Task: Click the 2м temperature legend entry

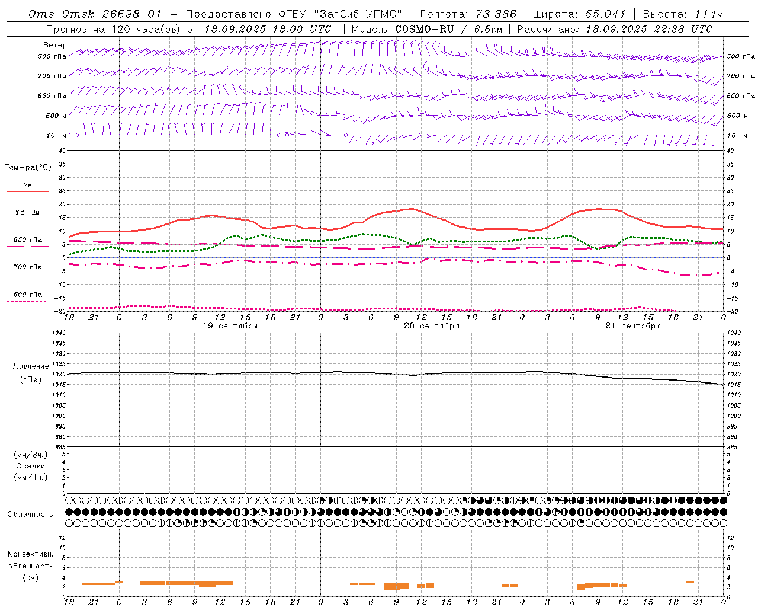Action: [28, 186]
